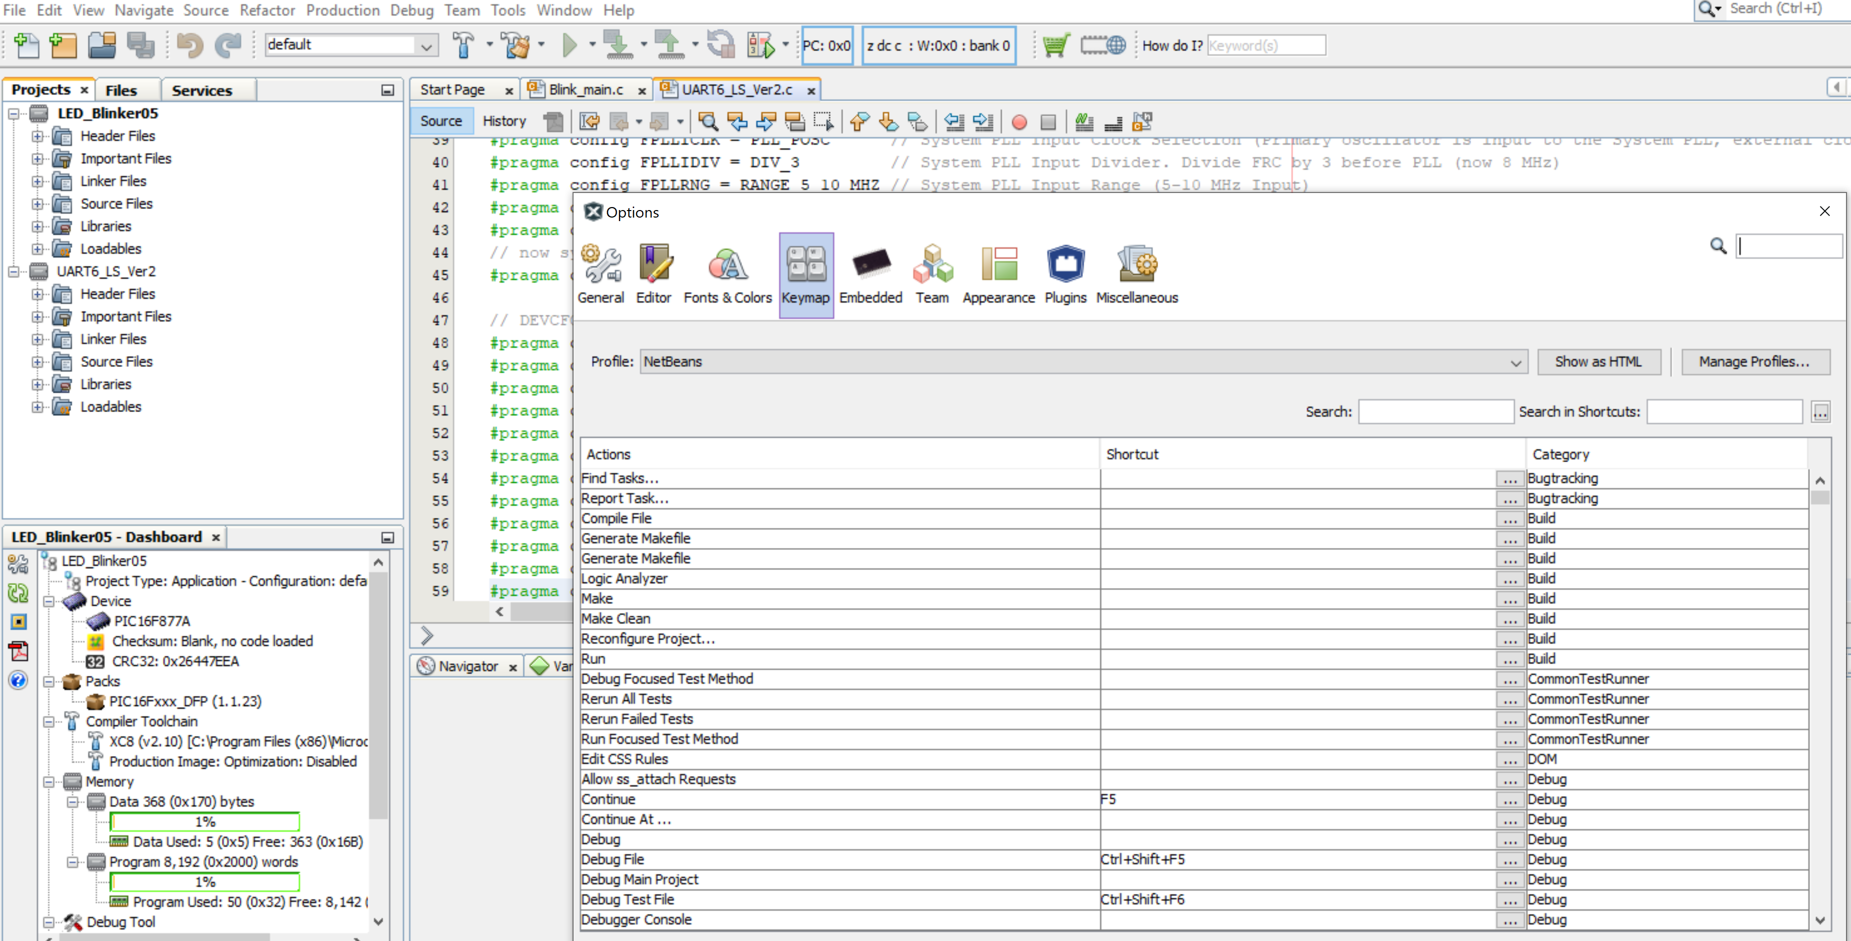The width and height of the screenshot is (1851, 941).
Task: Click the Debug Main Project icon
Action: point(761,45)
